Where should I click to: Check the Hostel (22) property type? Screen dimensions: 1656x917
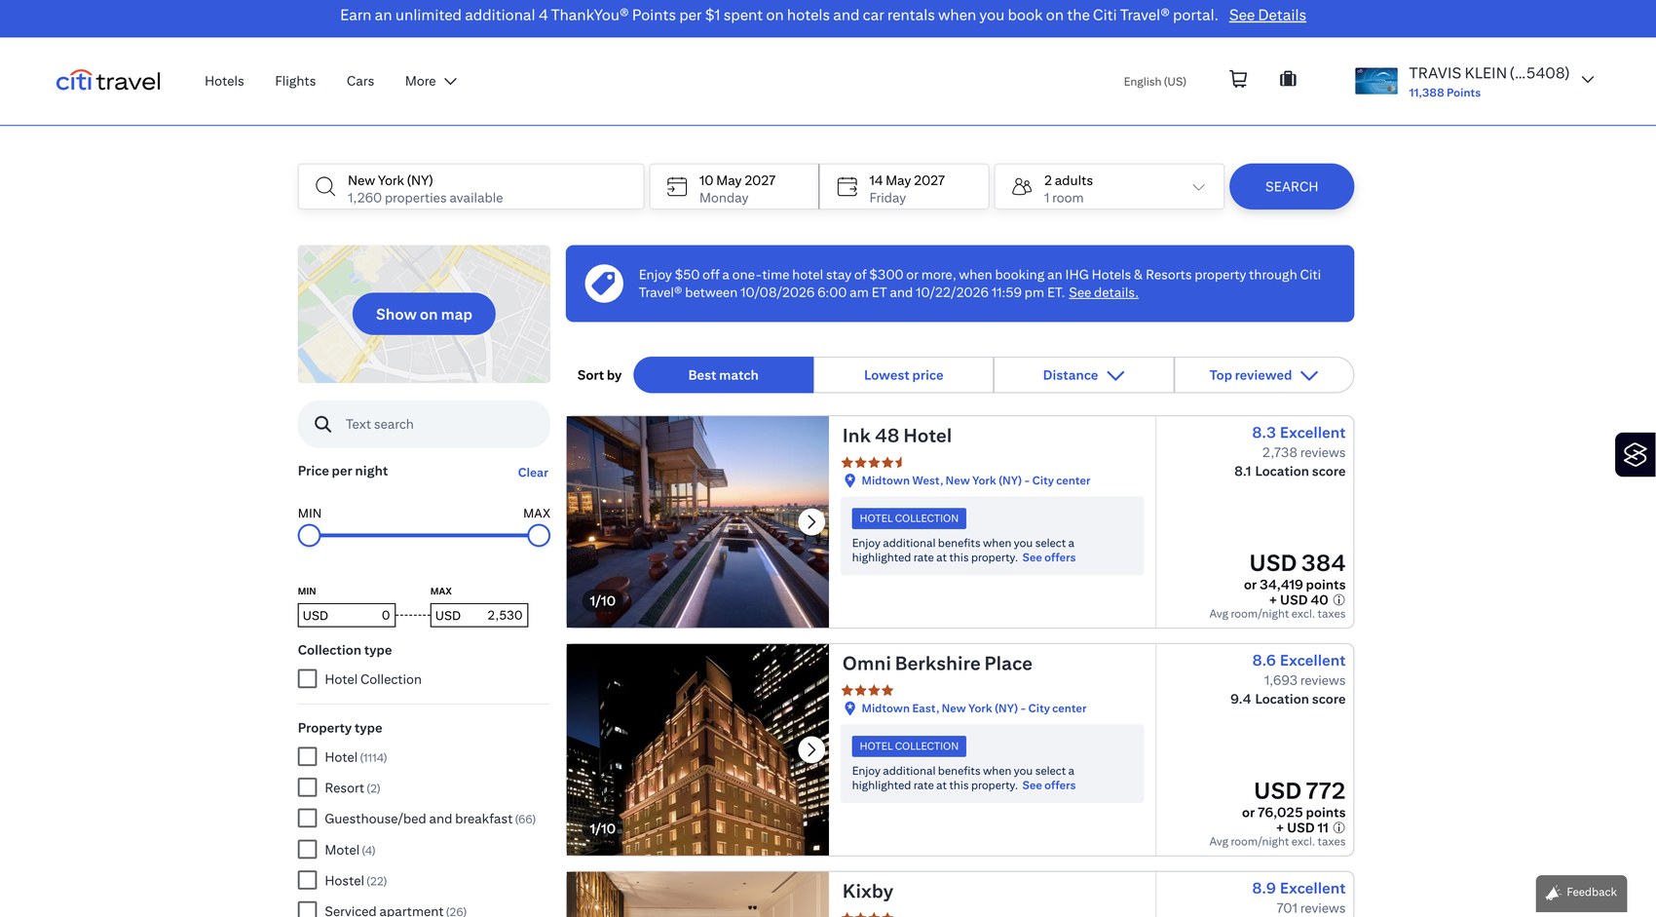pyautogui.click(x=307, y=880)
